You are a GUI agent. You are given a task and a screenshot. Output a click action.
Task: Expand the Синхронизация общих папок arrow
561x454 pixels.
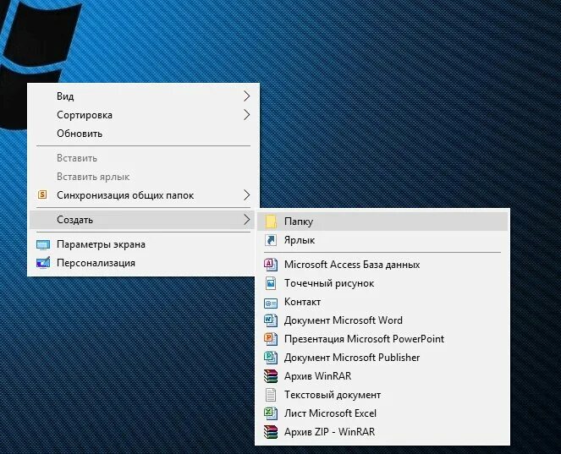tap(246, 194)
